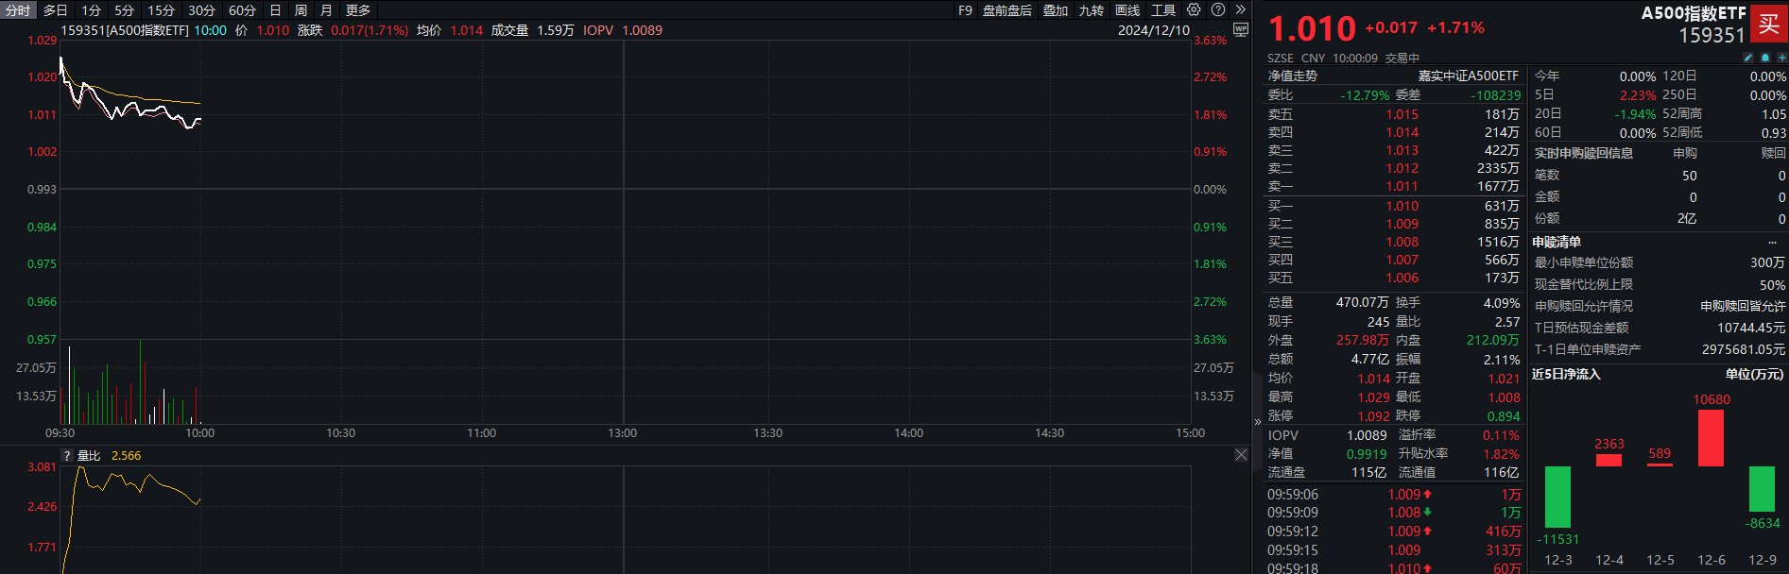Viewport: 1789px width, 574px height.
Task: Click the pencil note icon under ETF code
Action: tap(1747, 58)
